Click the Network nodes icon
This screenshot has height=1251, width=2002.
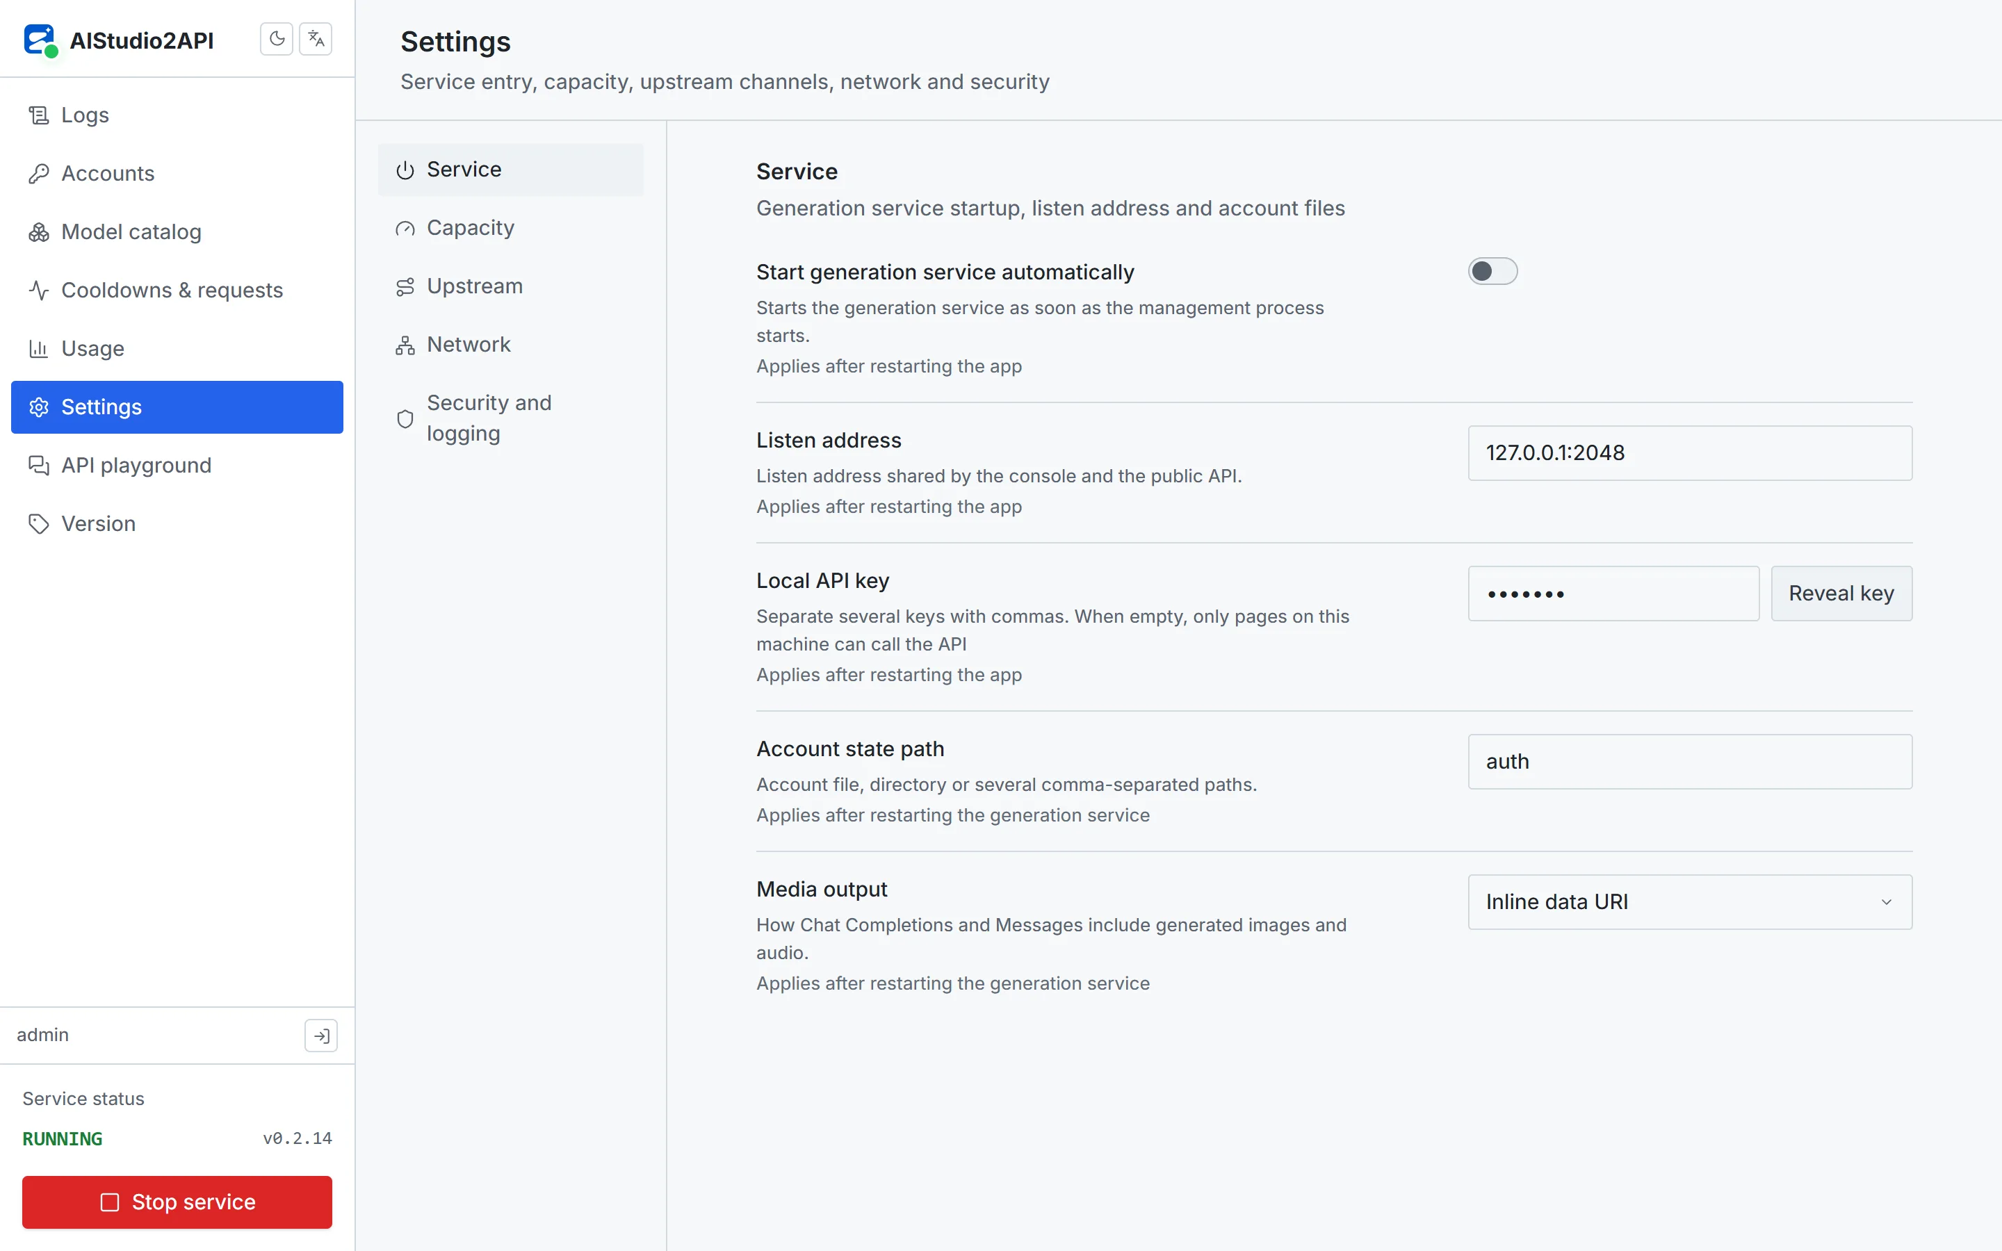[x=405, y=345]
